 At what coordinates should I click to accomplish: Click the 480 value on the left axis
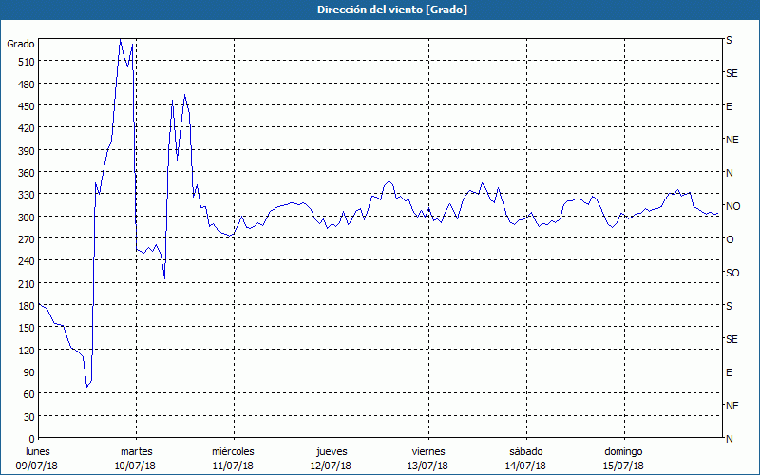(27, 85)
